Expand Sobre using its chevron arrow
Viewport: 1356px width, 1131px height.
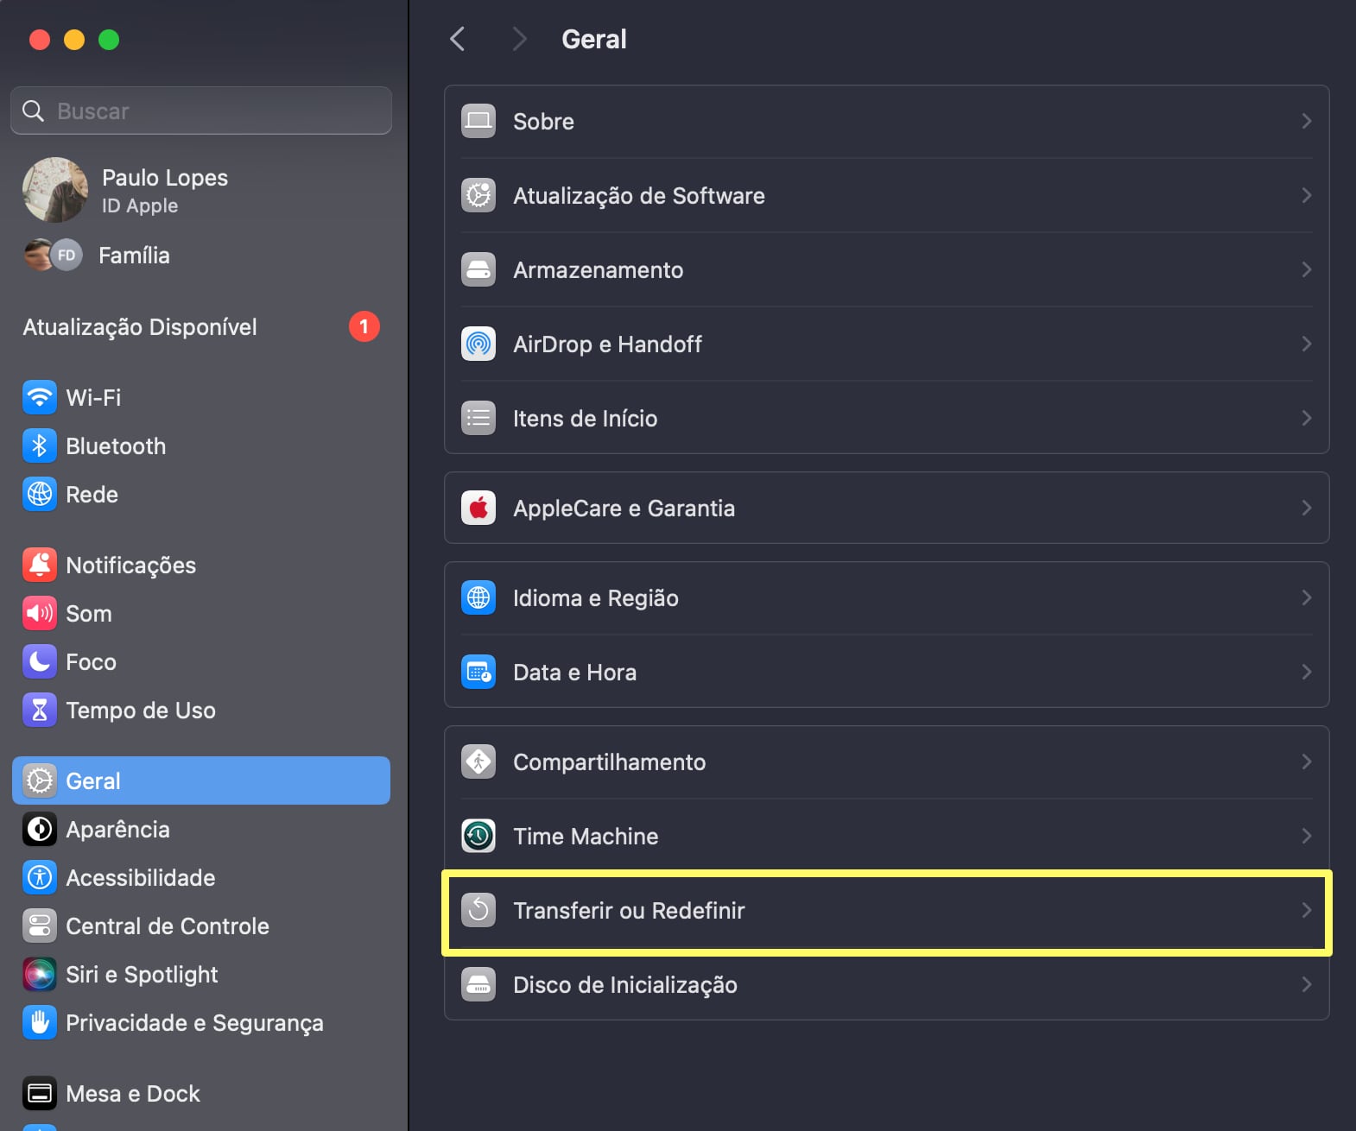pos(1306,121)
